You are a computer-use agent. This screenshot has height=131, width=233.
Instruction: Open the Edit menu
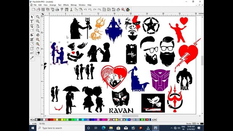40,5
